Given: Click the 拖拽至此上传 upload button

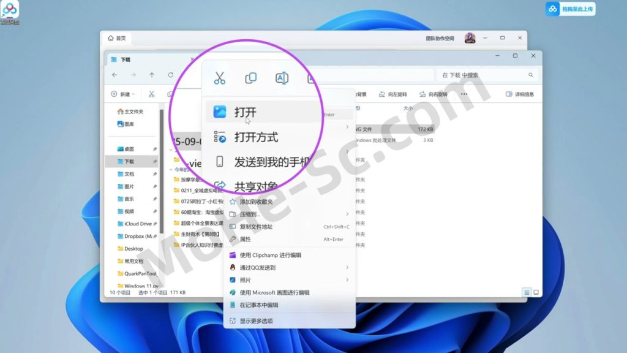Looking at the screenshot, I should tap(571, 9).
